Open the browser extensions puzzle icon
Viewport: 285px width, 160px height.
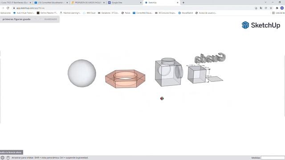click(x=277, y=8)
